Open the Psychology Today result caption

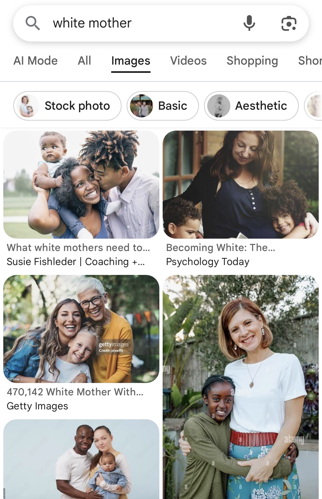point(208,262)
